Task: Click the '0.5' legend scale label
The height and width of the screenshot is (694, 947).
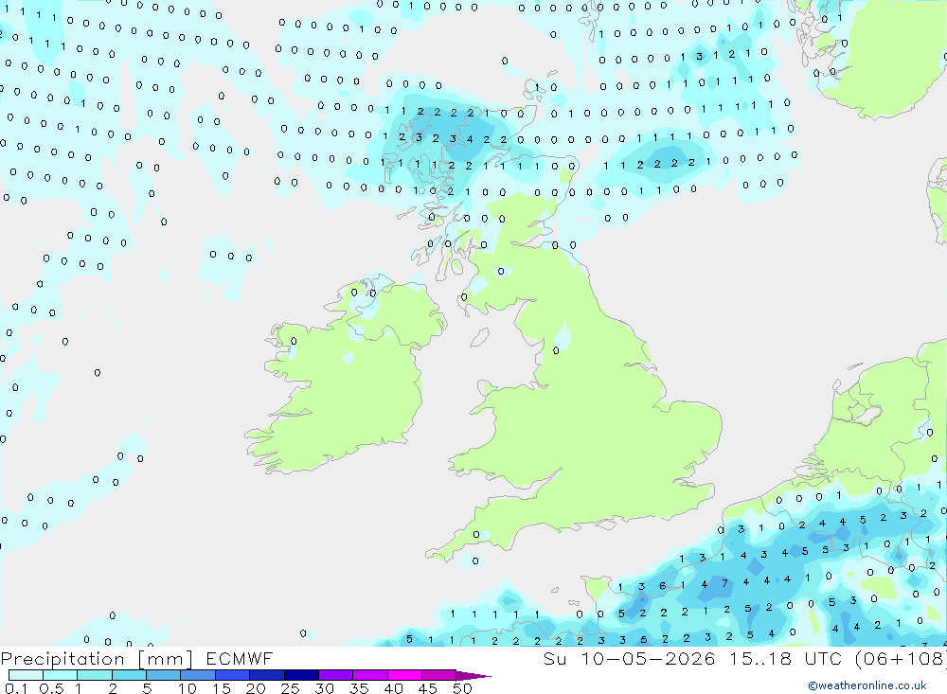Action: [x=51, y=688]
